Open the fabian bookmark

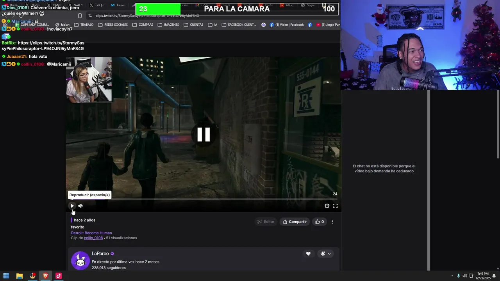(x=62, y=25)
